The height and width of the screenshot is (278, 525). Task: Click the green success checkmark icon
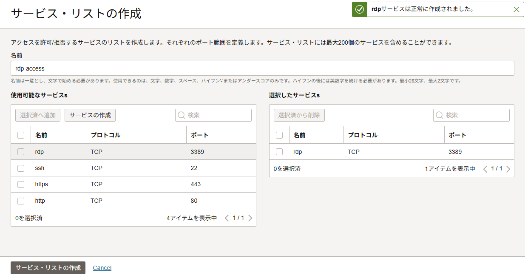(360, 9)
